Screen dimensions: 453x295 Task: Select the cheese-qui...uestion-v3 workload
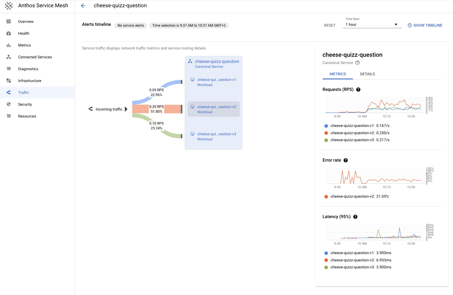[x=214, y=136]
